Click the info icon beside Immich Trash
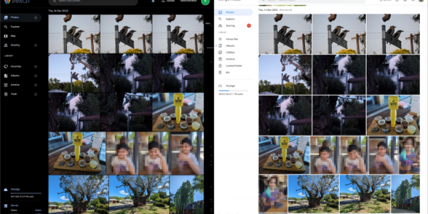This screenshot has height=214, width=428. pyautogui.click(x=35, y=94)
